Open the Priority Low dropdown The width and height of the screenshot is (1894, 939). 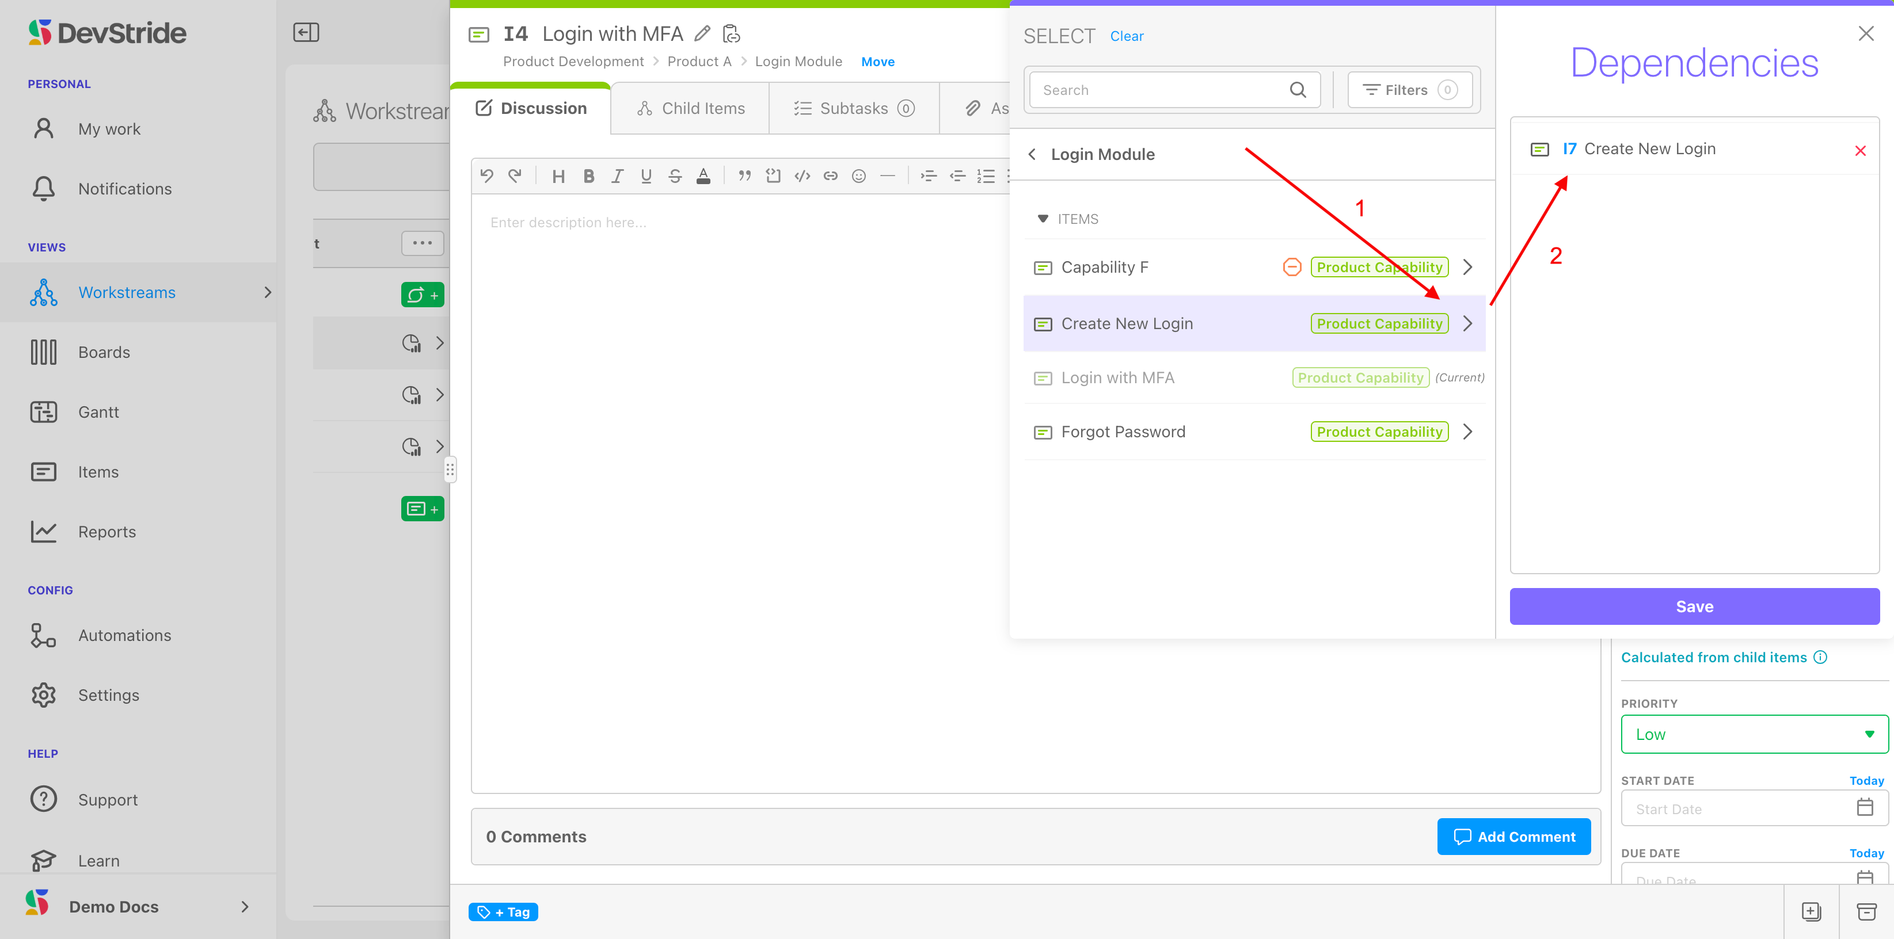click(x=1754, y=734)
